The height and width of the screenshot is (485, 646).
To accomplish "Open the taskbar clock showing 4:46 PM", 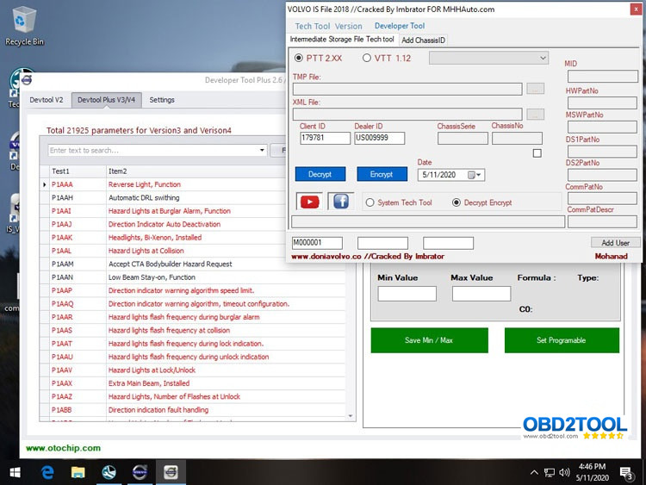I will 592,472.
